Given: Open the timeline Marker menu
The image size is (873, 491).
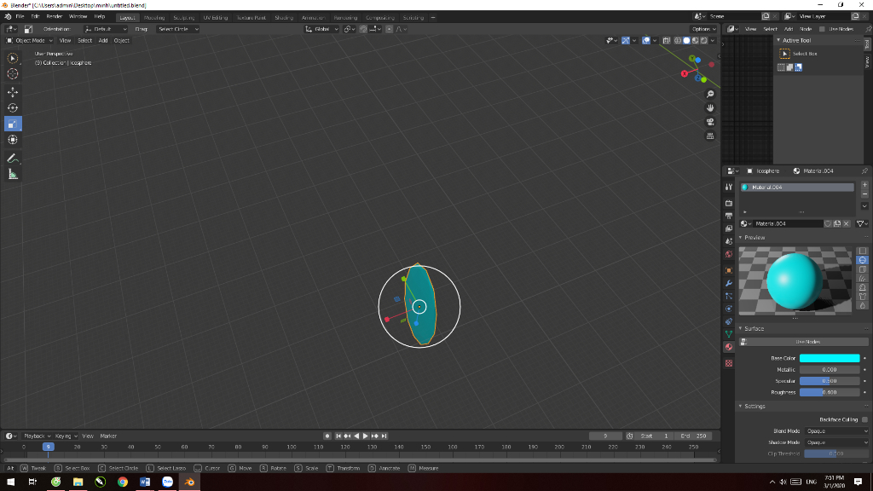Looking at the screenshot, I should (108, 436).
